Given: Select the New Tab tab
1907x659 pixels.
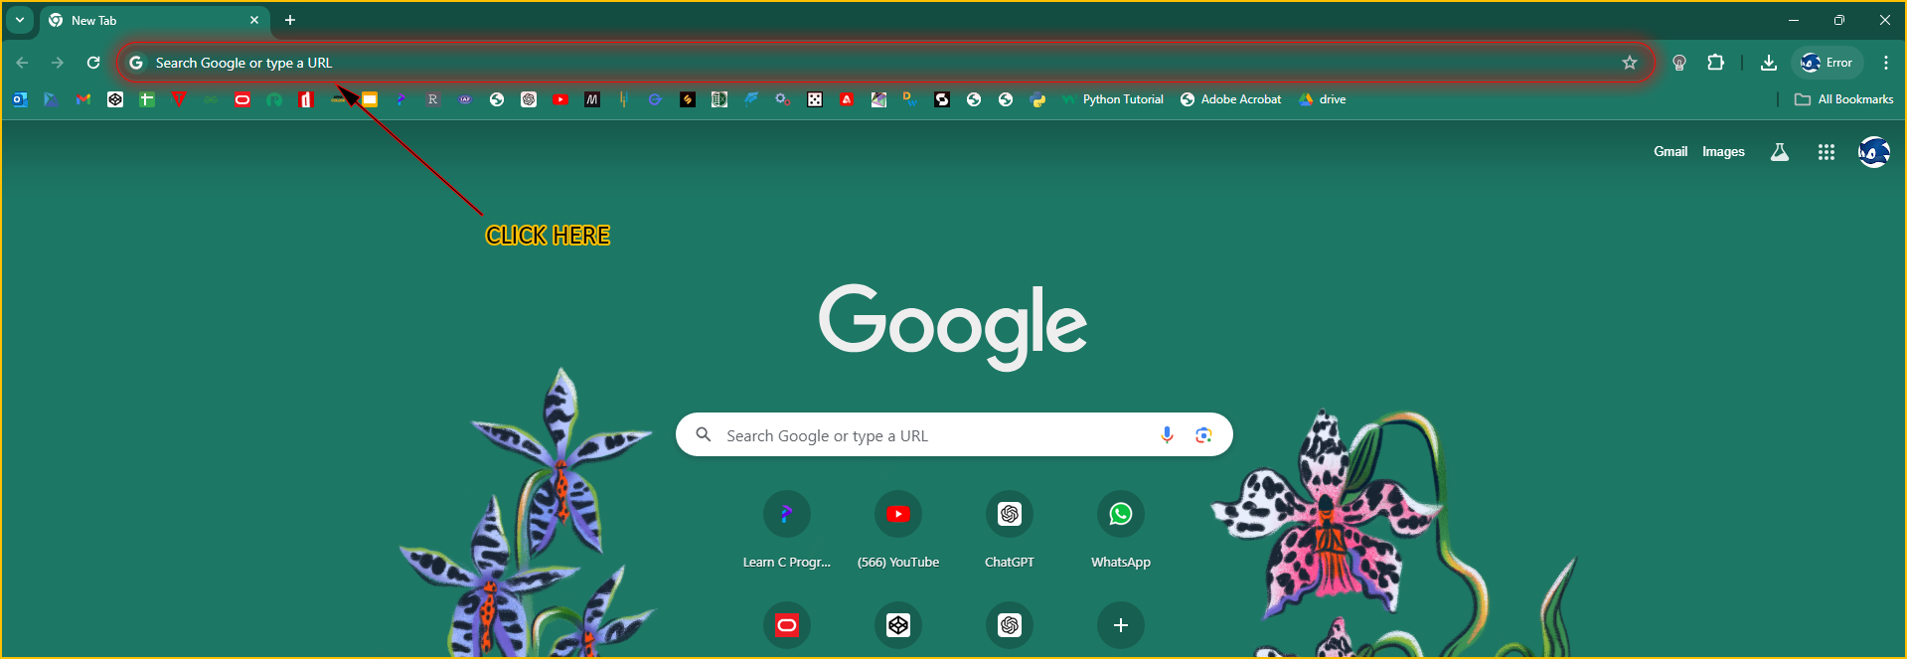Looking at the screenshot, I should pyautogui.click(x=149, y=20).
